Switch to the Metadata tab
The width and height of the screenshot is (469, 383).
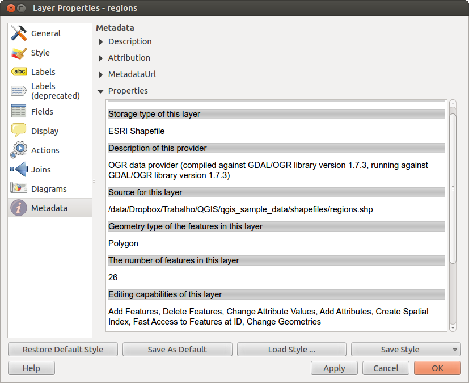pos(49,208)
